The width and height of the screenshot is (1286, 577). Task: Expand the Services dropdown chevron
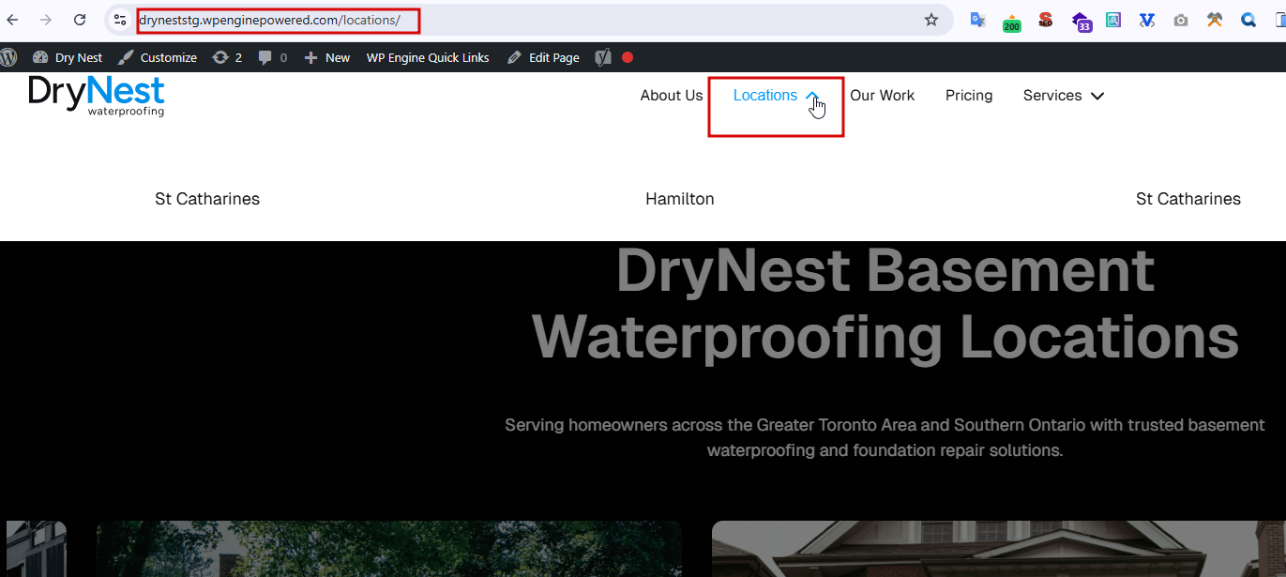(x=1097, y=96)
